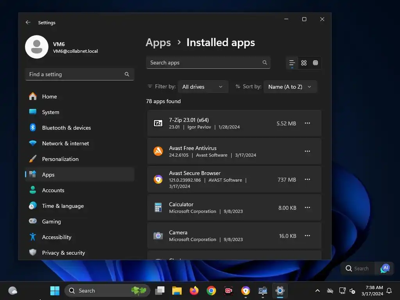Open Gaming settings category

click(x=80, y=221)
